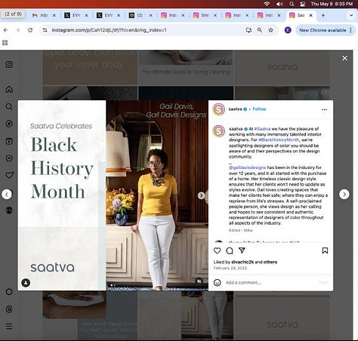Reload the page
The image size is (358, 341).
click(x=30, y=30)
